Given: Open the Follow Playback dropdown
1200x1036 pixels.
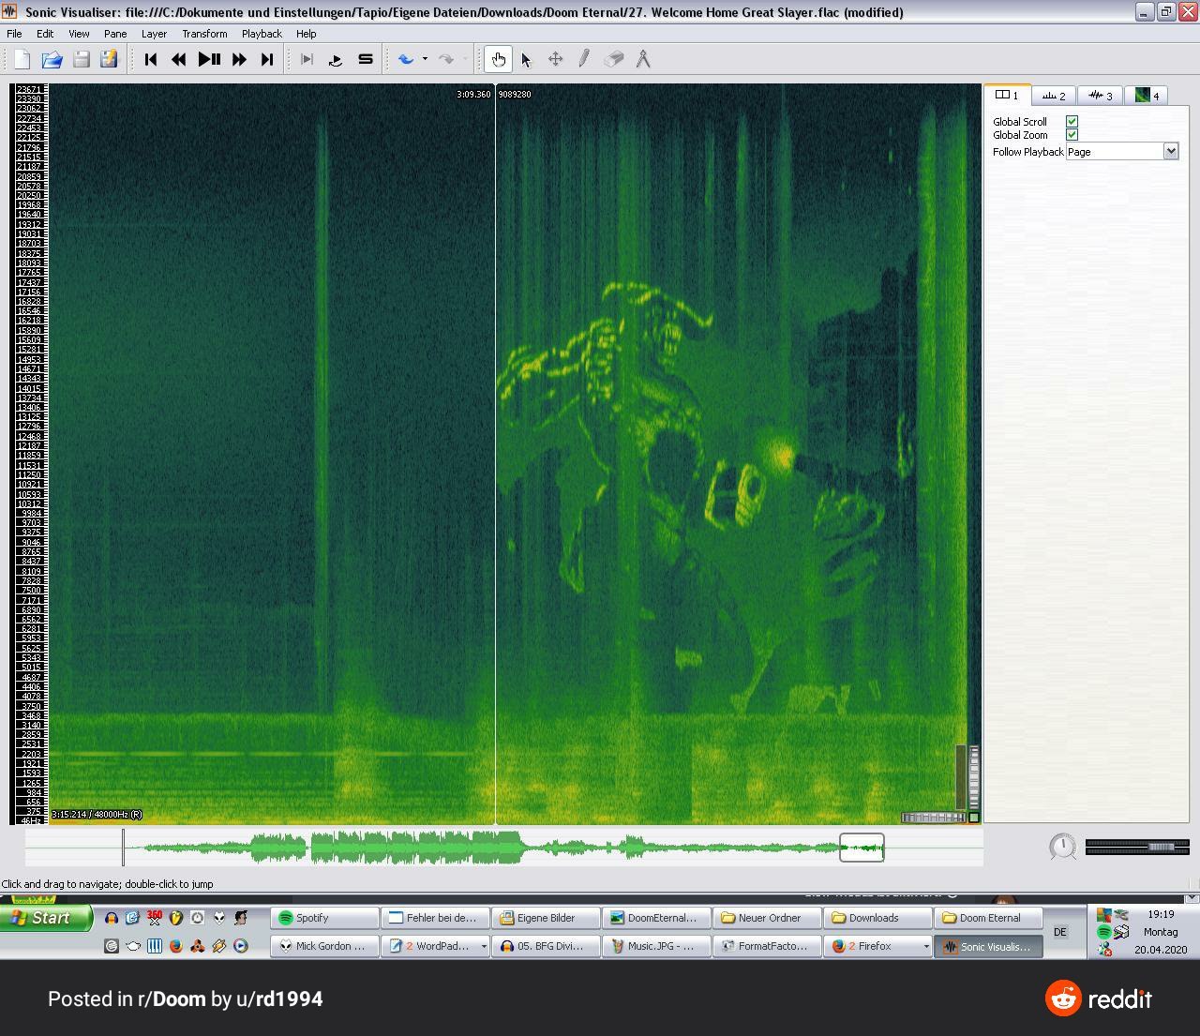Looking at the screenshot, I should [1122, 151].
